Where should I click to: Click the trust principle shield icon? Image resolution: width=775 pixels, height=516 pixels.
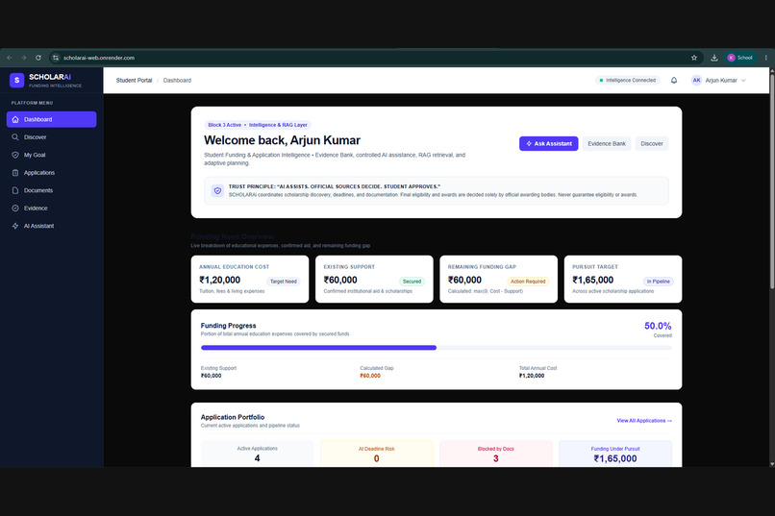point(217,190)
